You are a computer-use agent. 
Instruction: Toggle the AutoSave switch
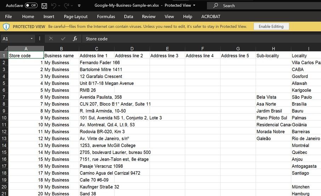(31, 6)
